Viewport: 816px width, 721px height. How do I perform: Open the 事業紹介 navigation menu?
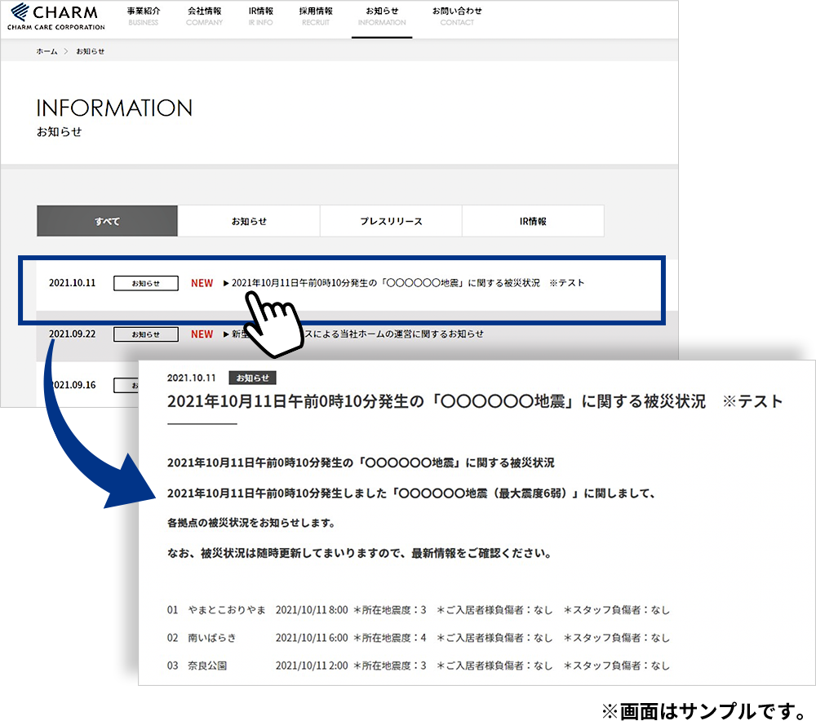pyautogui.click(x=144, y=15)
